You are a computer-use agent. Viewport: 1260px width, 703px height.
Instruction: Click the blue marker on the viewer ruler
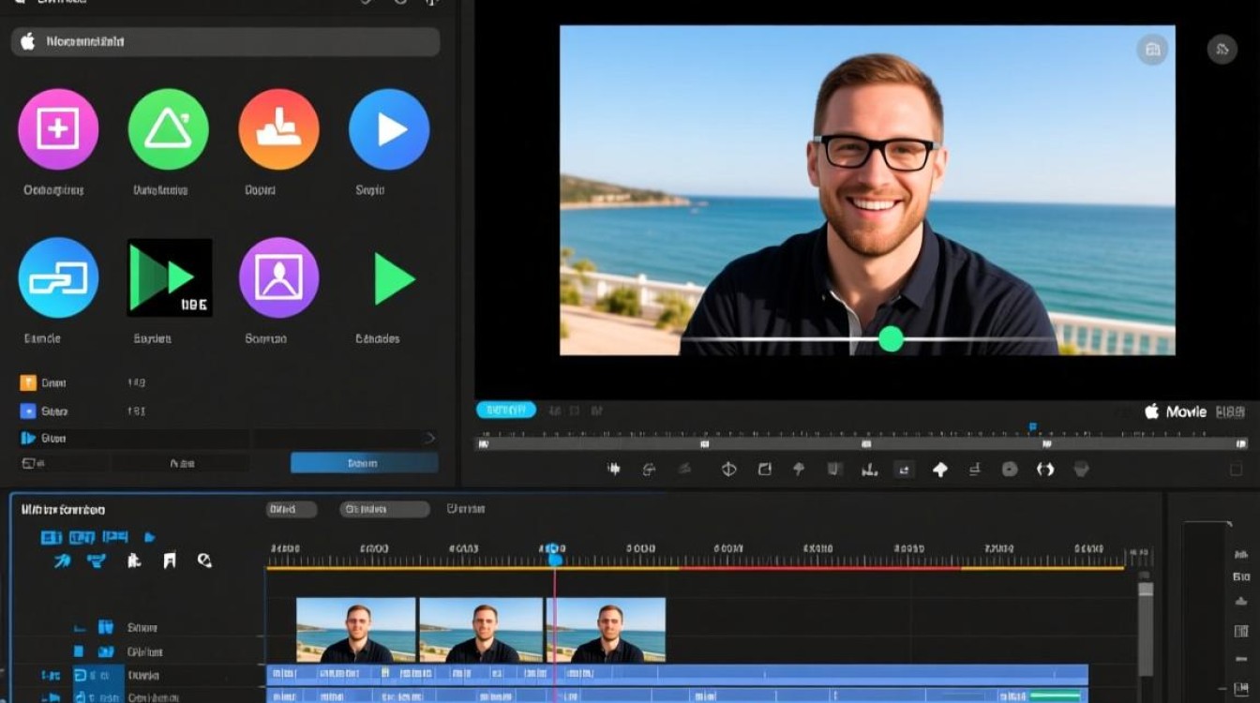point(1033,426)
